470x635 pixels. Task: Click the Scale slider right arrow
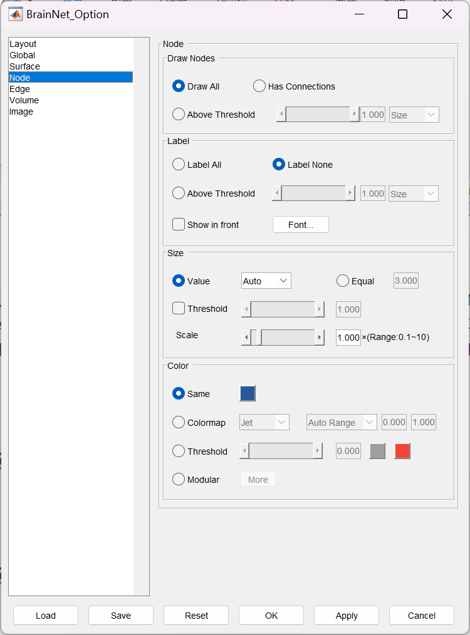point(320,338)
